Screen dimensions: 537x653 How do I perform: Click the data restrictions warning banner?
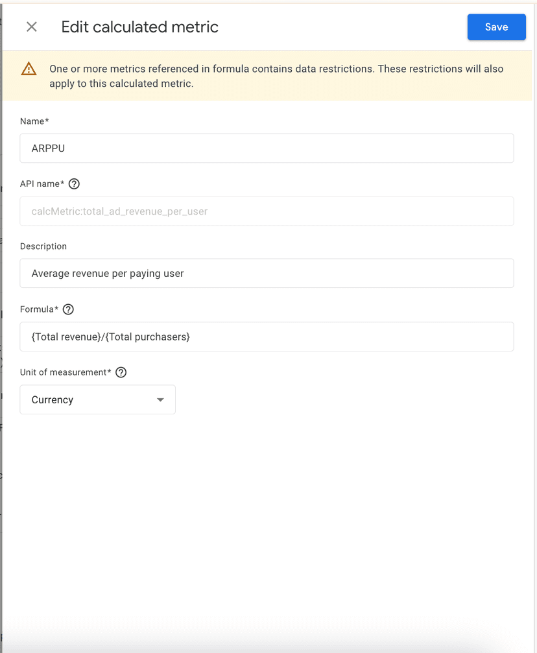tap(268, 75)
